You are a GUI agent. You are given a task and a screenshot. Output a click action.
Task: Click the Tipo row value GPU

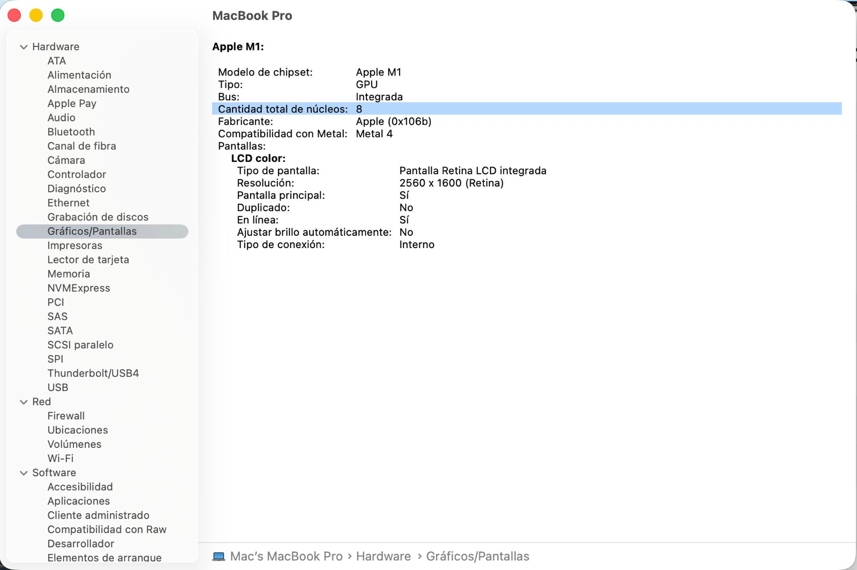tap(367, 85)
